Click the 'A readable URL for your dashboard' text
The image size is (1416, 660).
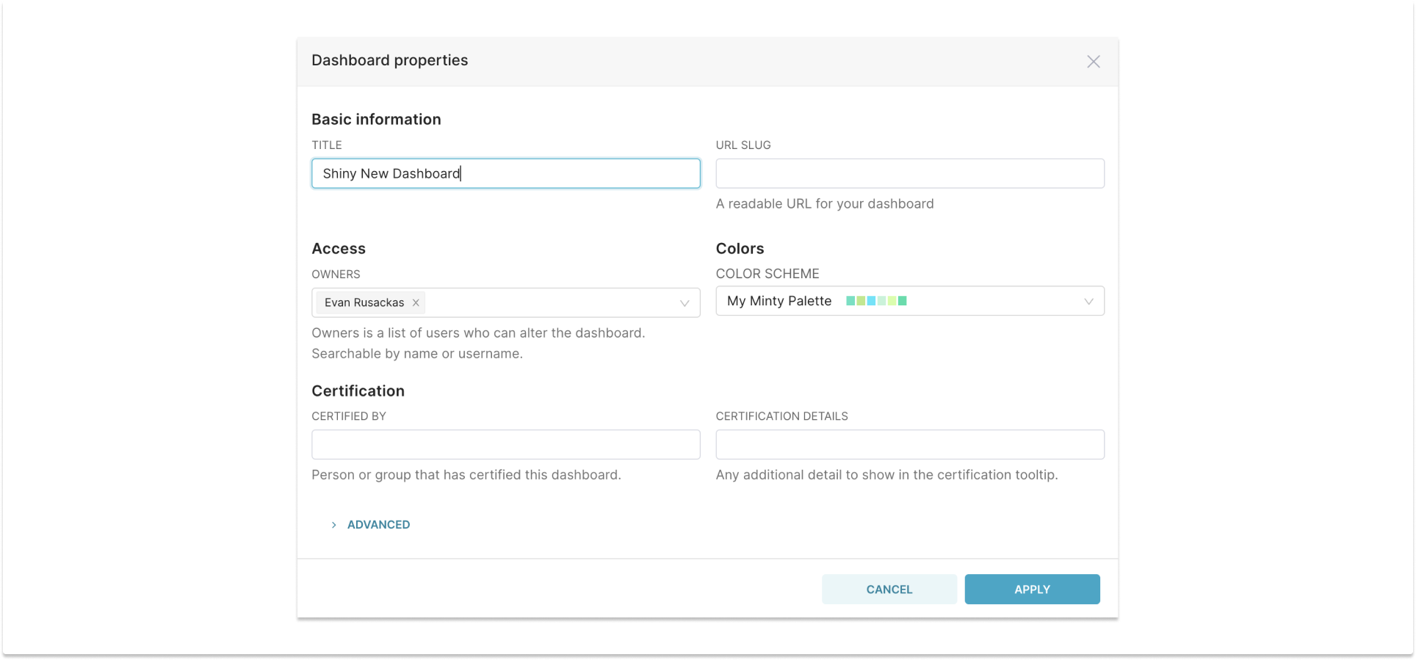pyautogui.click(x=825, y=204)
